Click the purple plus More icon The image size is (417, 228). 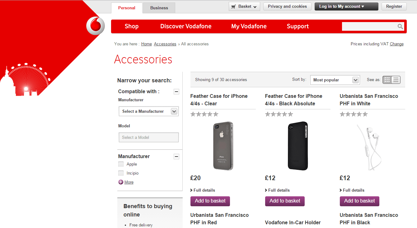click(121, 182)
